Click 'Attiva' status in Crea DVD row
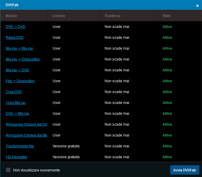 point(167,92)
